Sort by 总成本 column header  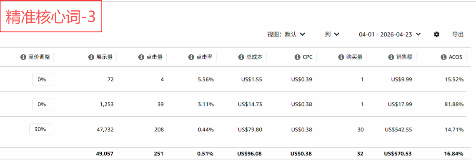(x=255, y=57)
